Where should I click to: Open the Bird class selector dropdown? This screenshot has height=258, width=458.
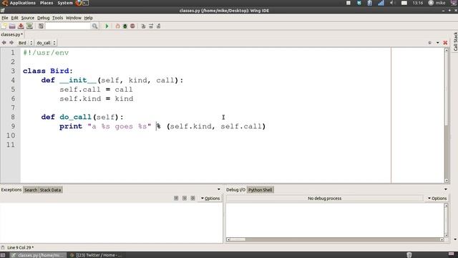click(25, 43)
